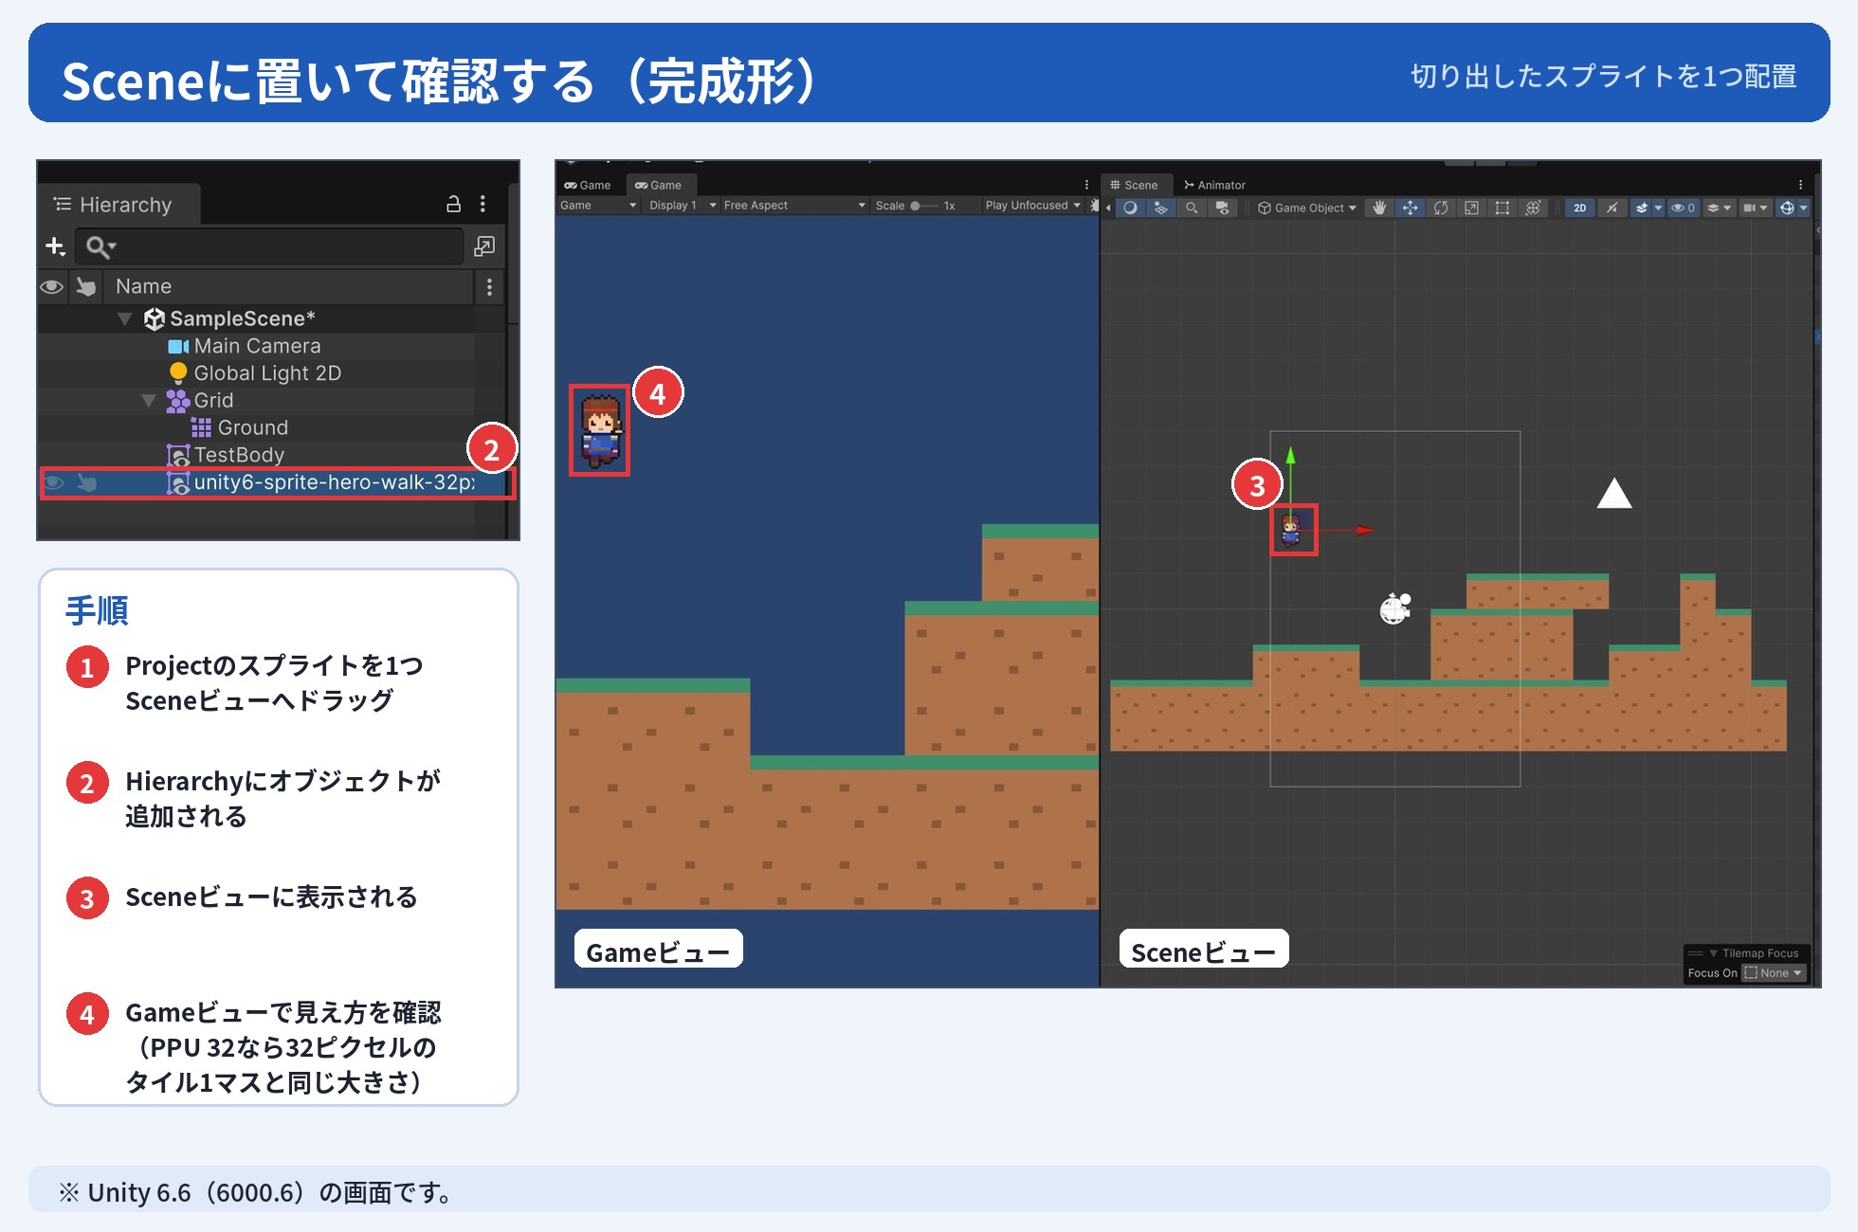This screenshot has width=1858, height=1232.
Task: Toggle the Hierarchy panel lock
Action: [453, 204]
